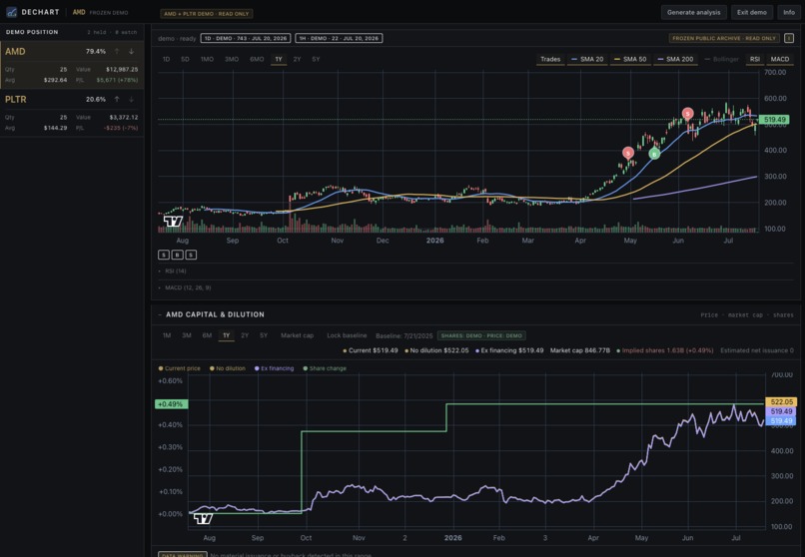Enable the Bollinger bands overlay
Screen dimensions: 805x557
tap(721, 60)
